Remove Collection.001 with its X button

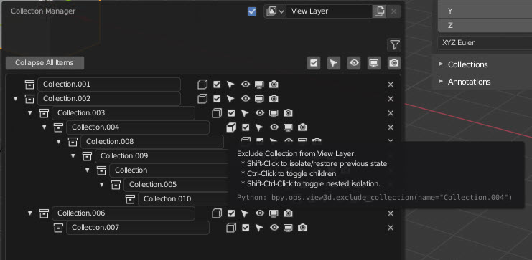(391, 85)
